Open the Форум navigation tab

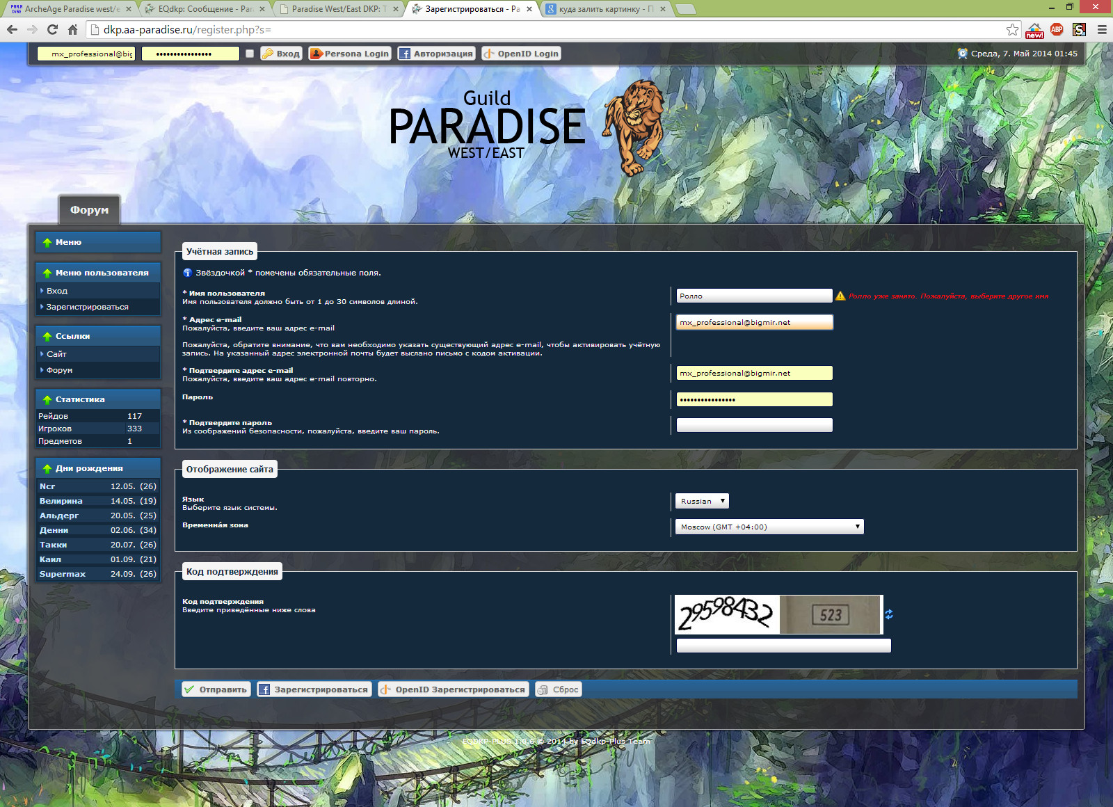(x=89, y=209)
